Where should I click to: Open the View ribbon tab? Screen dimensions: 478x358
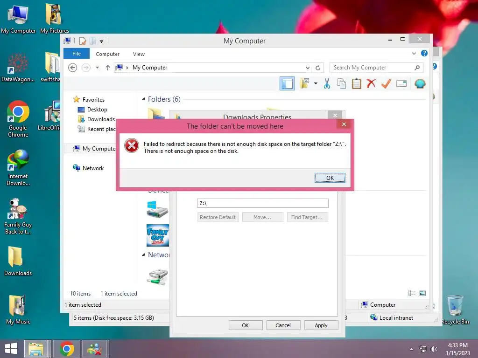coord(139,54)
